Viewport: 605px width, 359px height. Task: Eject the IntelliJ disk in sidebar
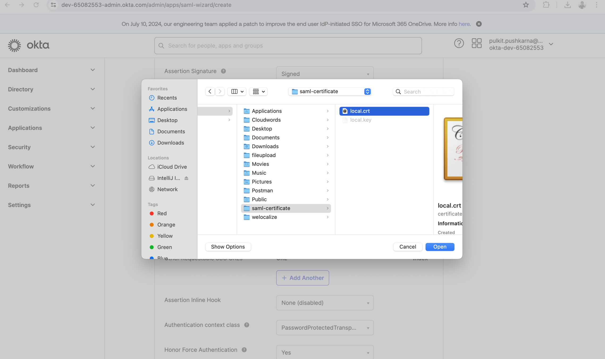186,178
